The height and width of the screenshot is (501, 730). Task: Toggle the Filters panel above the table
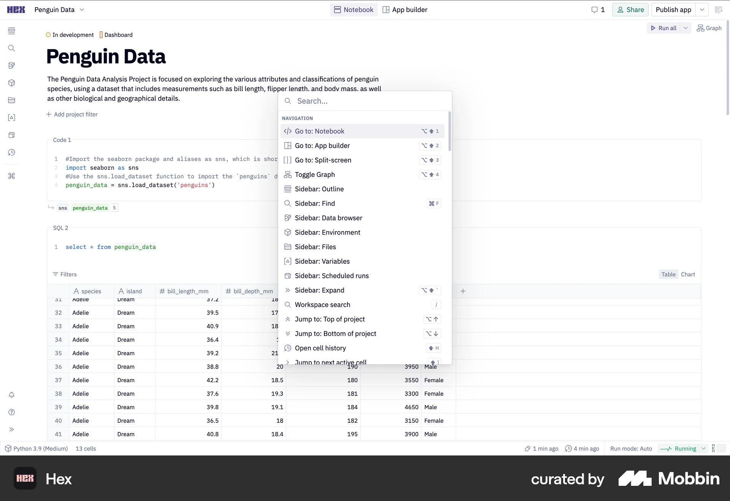point(65,274)
